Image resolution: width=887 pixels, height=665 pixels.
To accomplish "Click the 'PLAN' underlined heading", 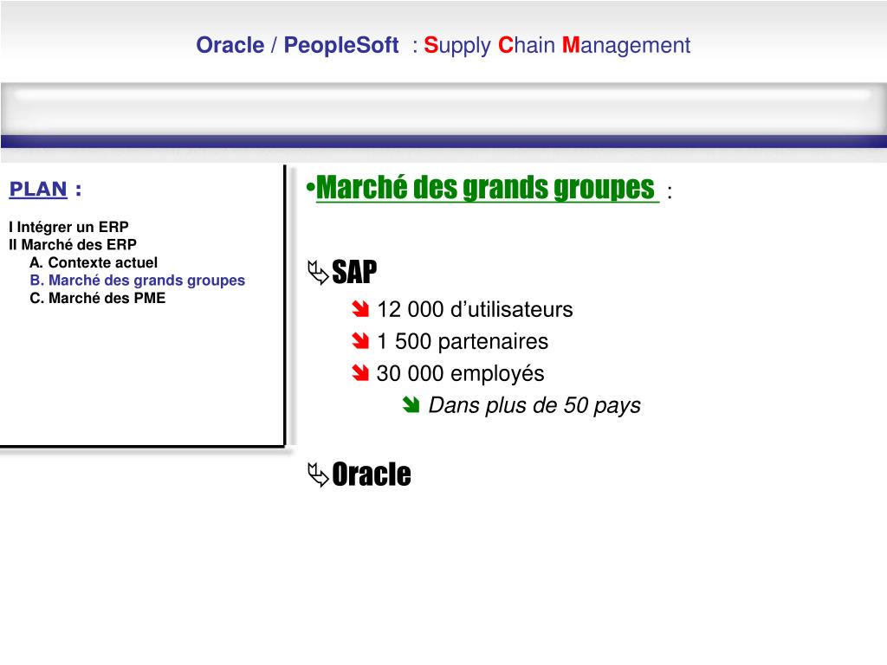I will coord(38,189).
